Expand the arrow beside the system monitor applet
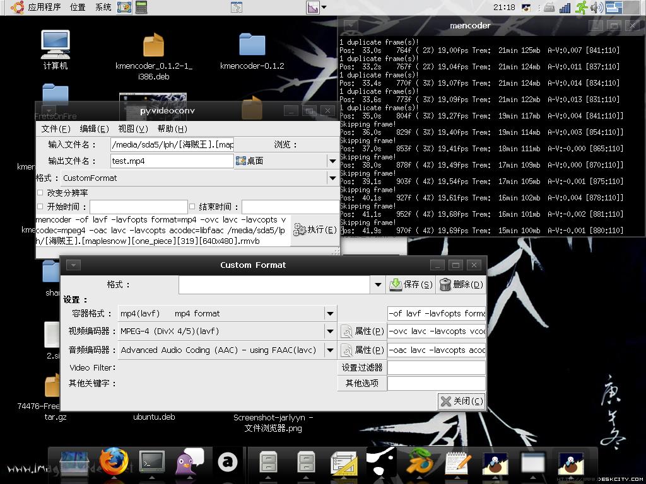The height and width of the screenshot is (484, 646). click(324, 7)
